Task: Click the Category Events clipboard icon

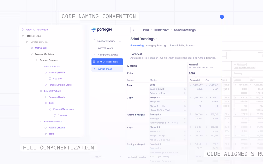Action: [x=94, y=41]
